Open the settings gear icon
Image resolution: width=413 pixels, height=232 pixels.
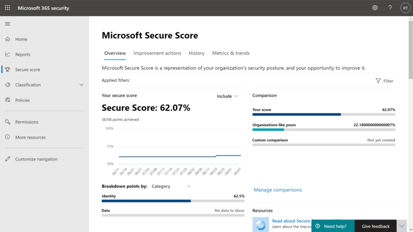(x=375, y=8)
